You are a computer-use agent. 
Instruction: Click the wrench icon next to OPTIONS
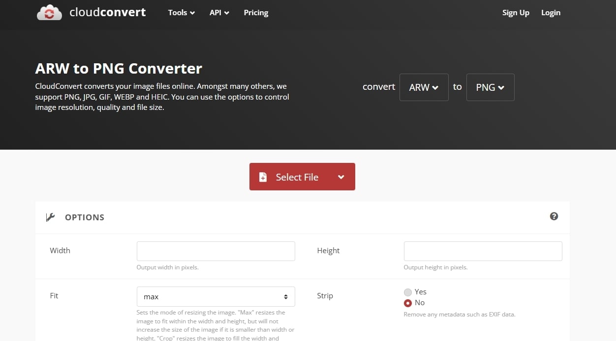click(x=50, y=216)
